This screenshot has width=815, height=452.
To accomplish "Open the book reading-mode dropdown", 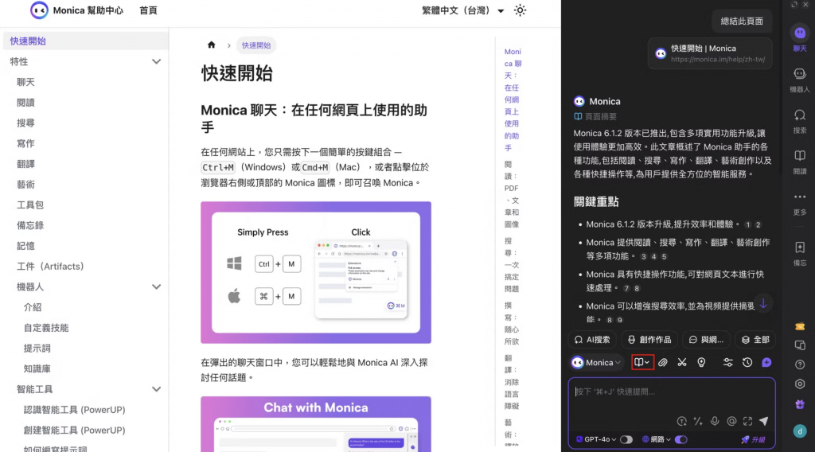I will click(x=642, y=363).
